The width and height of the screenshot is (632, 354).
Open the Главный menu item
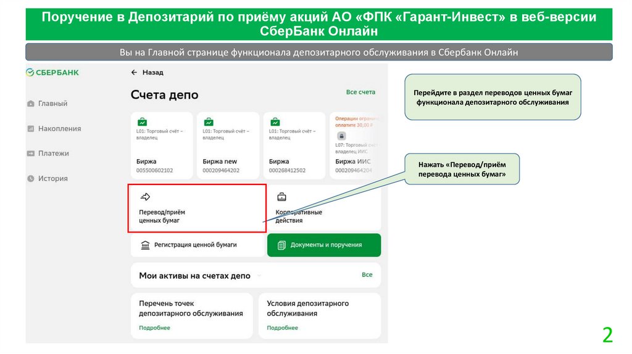[53, 104]
